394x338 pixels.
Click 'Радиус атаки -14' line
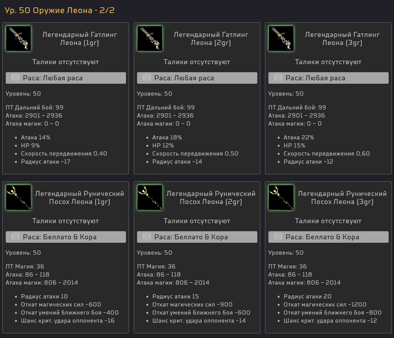[x=177, y=162]
